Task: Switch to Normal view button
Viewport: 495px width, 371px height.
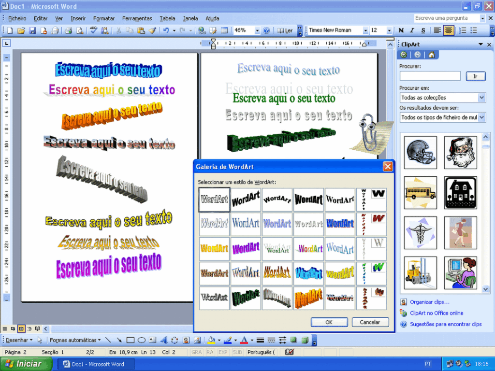Action: click(5, 328)
